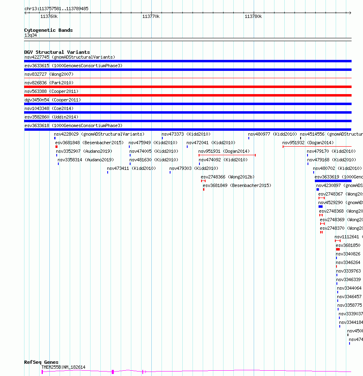Screen dimensions: 363x376
Task: Open esv2748369 Wong label
Action: (x=341, y=220)
